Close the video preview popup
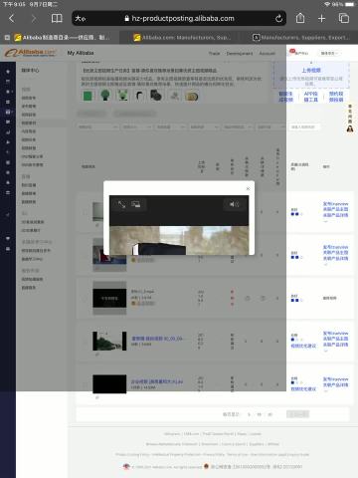 [248, 188]
